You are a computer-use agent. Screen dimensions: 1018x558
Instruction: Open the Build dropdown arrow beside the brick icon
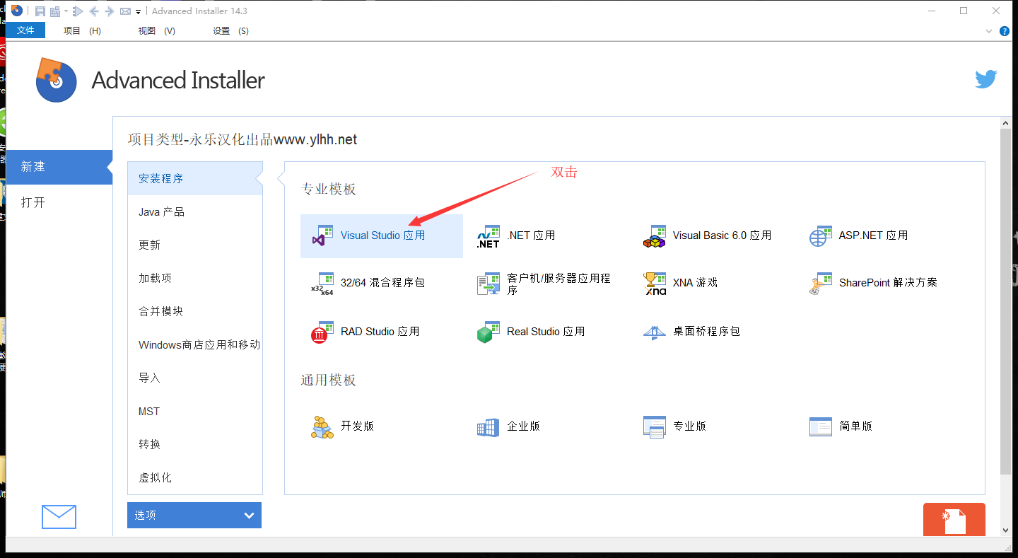pos(66,11)
